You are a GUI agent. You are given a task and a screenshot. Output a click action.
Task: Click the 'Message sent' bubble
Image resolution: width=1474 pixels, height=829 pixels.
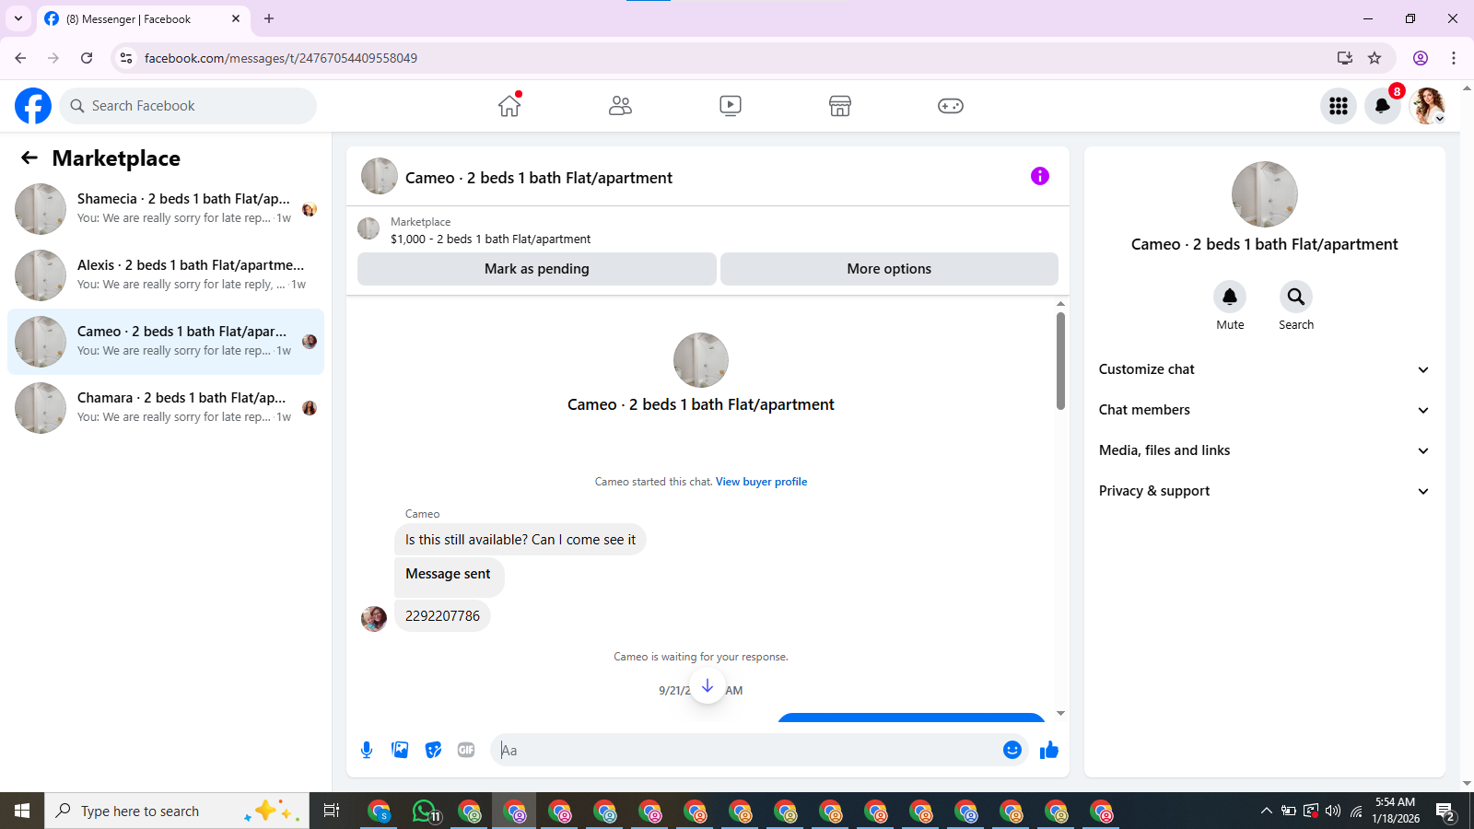tap(449, 576)
